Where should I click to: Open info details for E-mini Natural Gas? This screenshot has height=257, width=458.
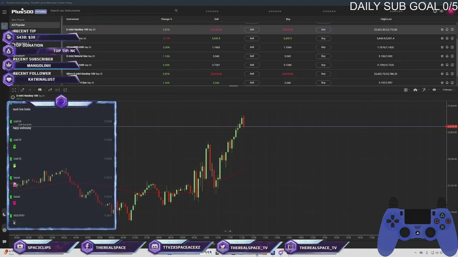point(452,56)
